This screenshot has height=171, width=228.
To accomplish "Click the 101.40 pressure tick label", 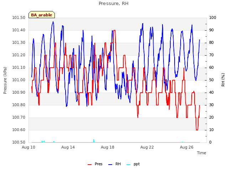I will coord(19,30).
